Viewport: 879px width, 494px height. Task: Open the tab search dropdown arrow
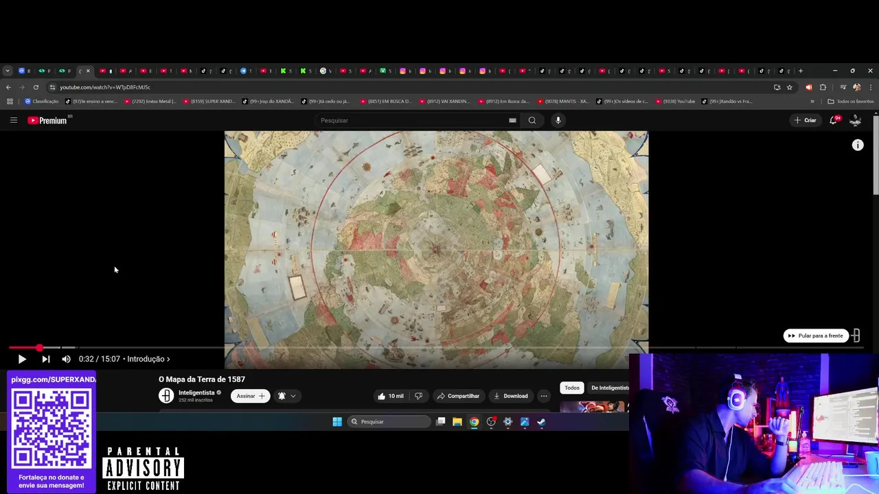click(8, 71)
